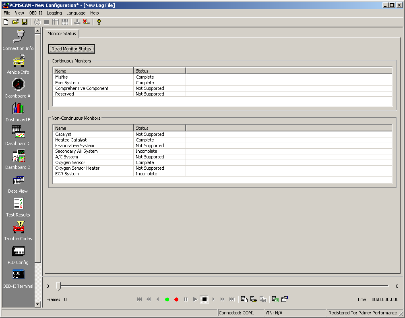Click the sidebar scroll up arrow

pos(38,31)
